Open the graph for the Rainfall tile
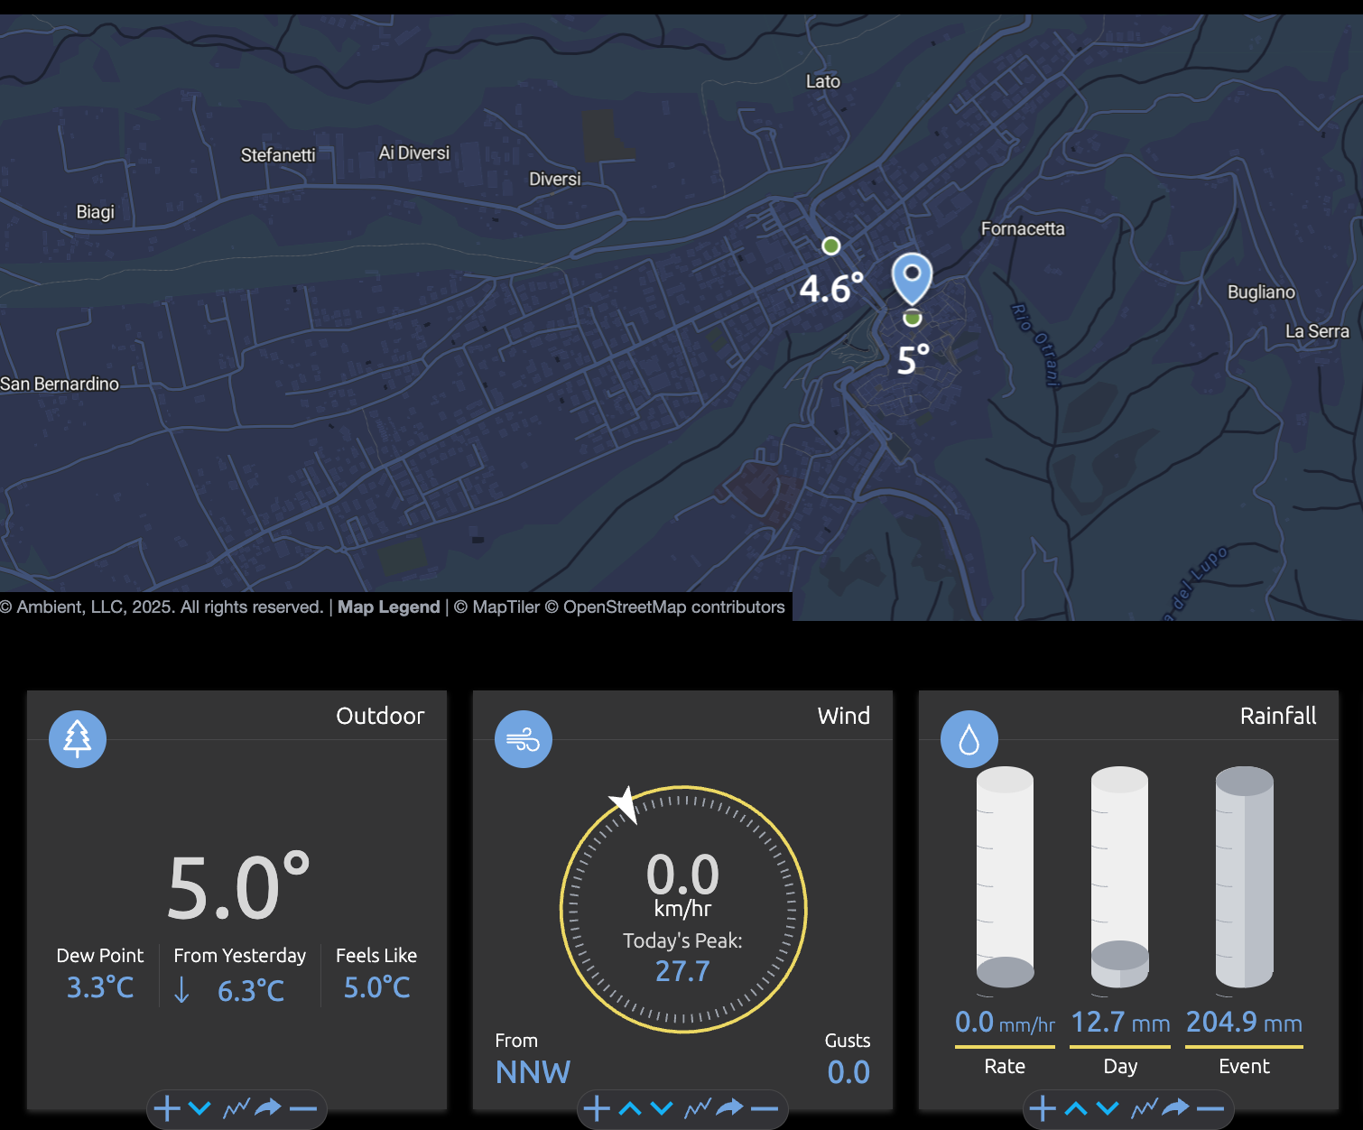The width and height of the screenshot is (1363, 1130). tap(1145, 1107)
